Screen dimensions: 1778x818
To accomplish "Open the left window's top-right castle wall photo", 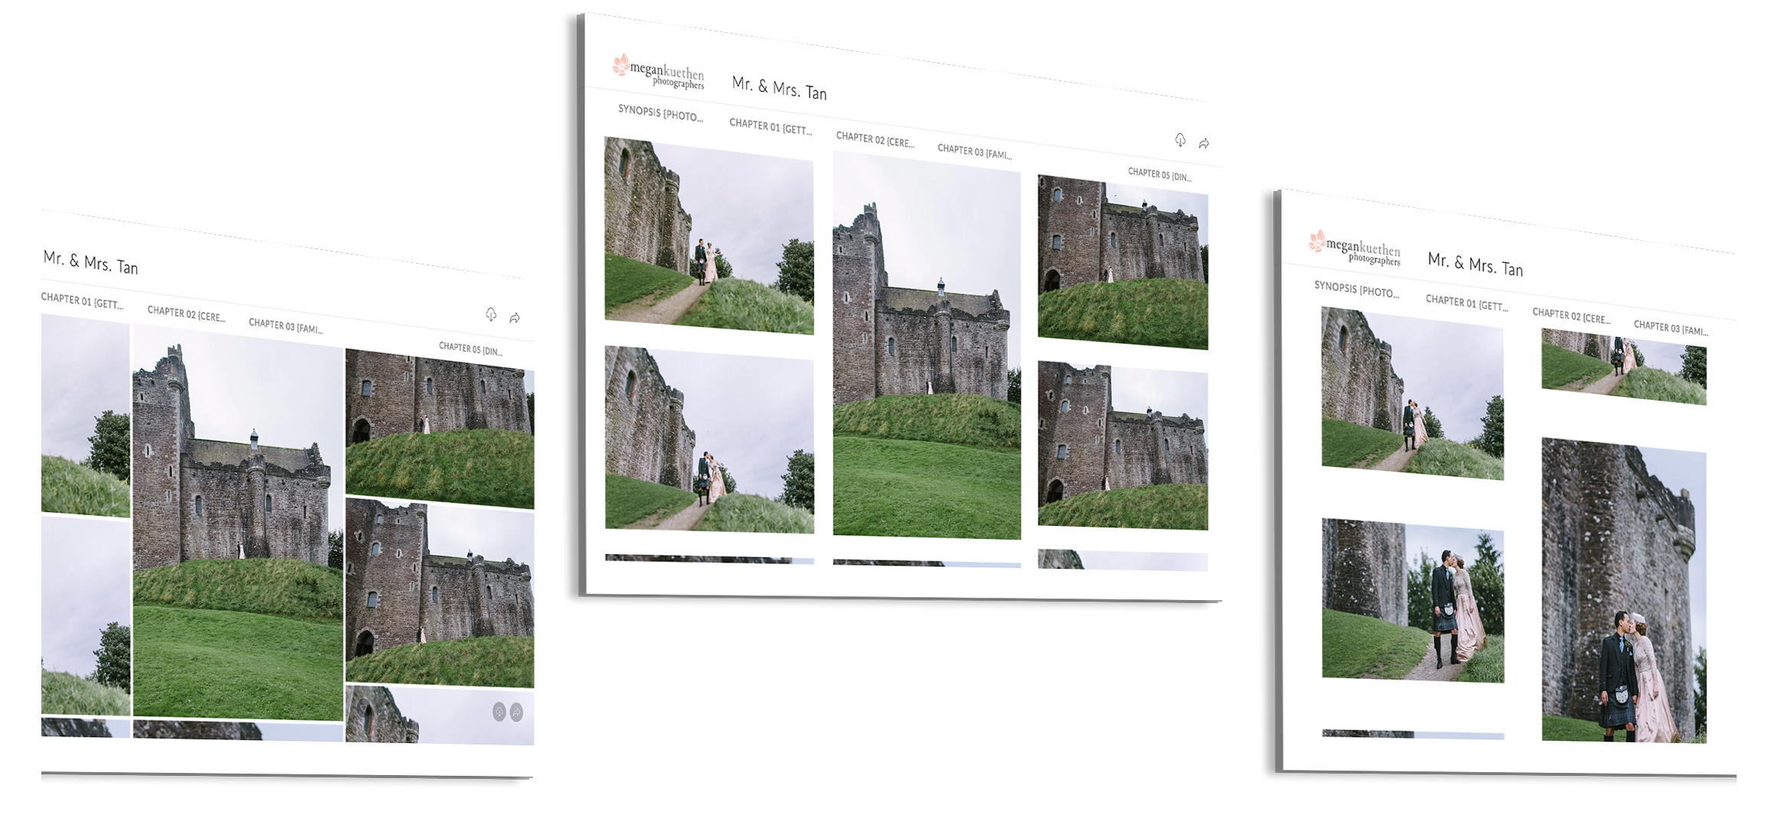I will point(440,429).
